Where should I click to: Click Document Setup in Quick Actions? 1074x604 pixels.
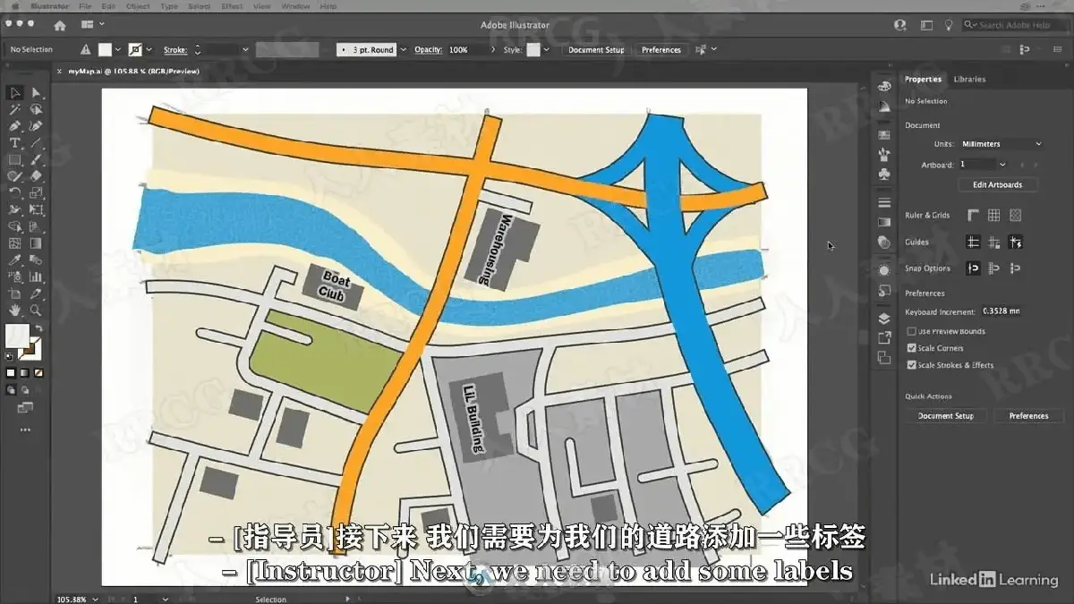pyautogui.click(x=945, y=416)
